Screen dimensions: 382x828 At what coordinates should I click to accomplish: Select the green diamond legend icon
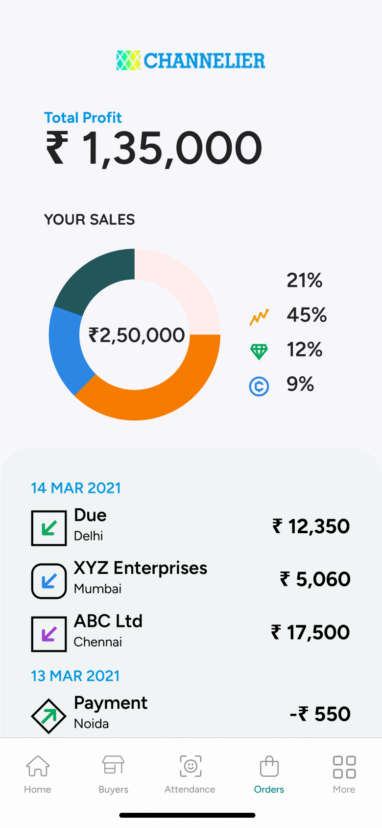click(259, 352)
